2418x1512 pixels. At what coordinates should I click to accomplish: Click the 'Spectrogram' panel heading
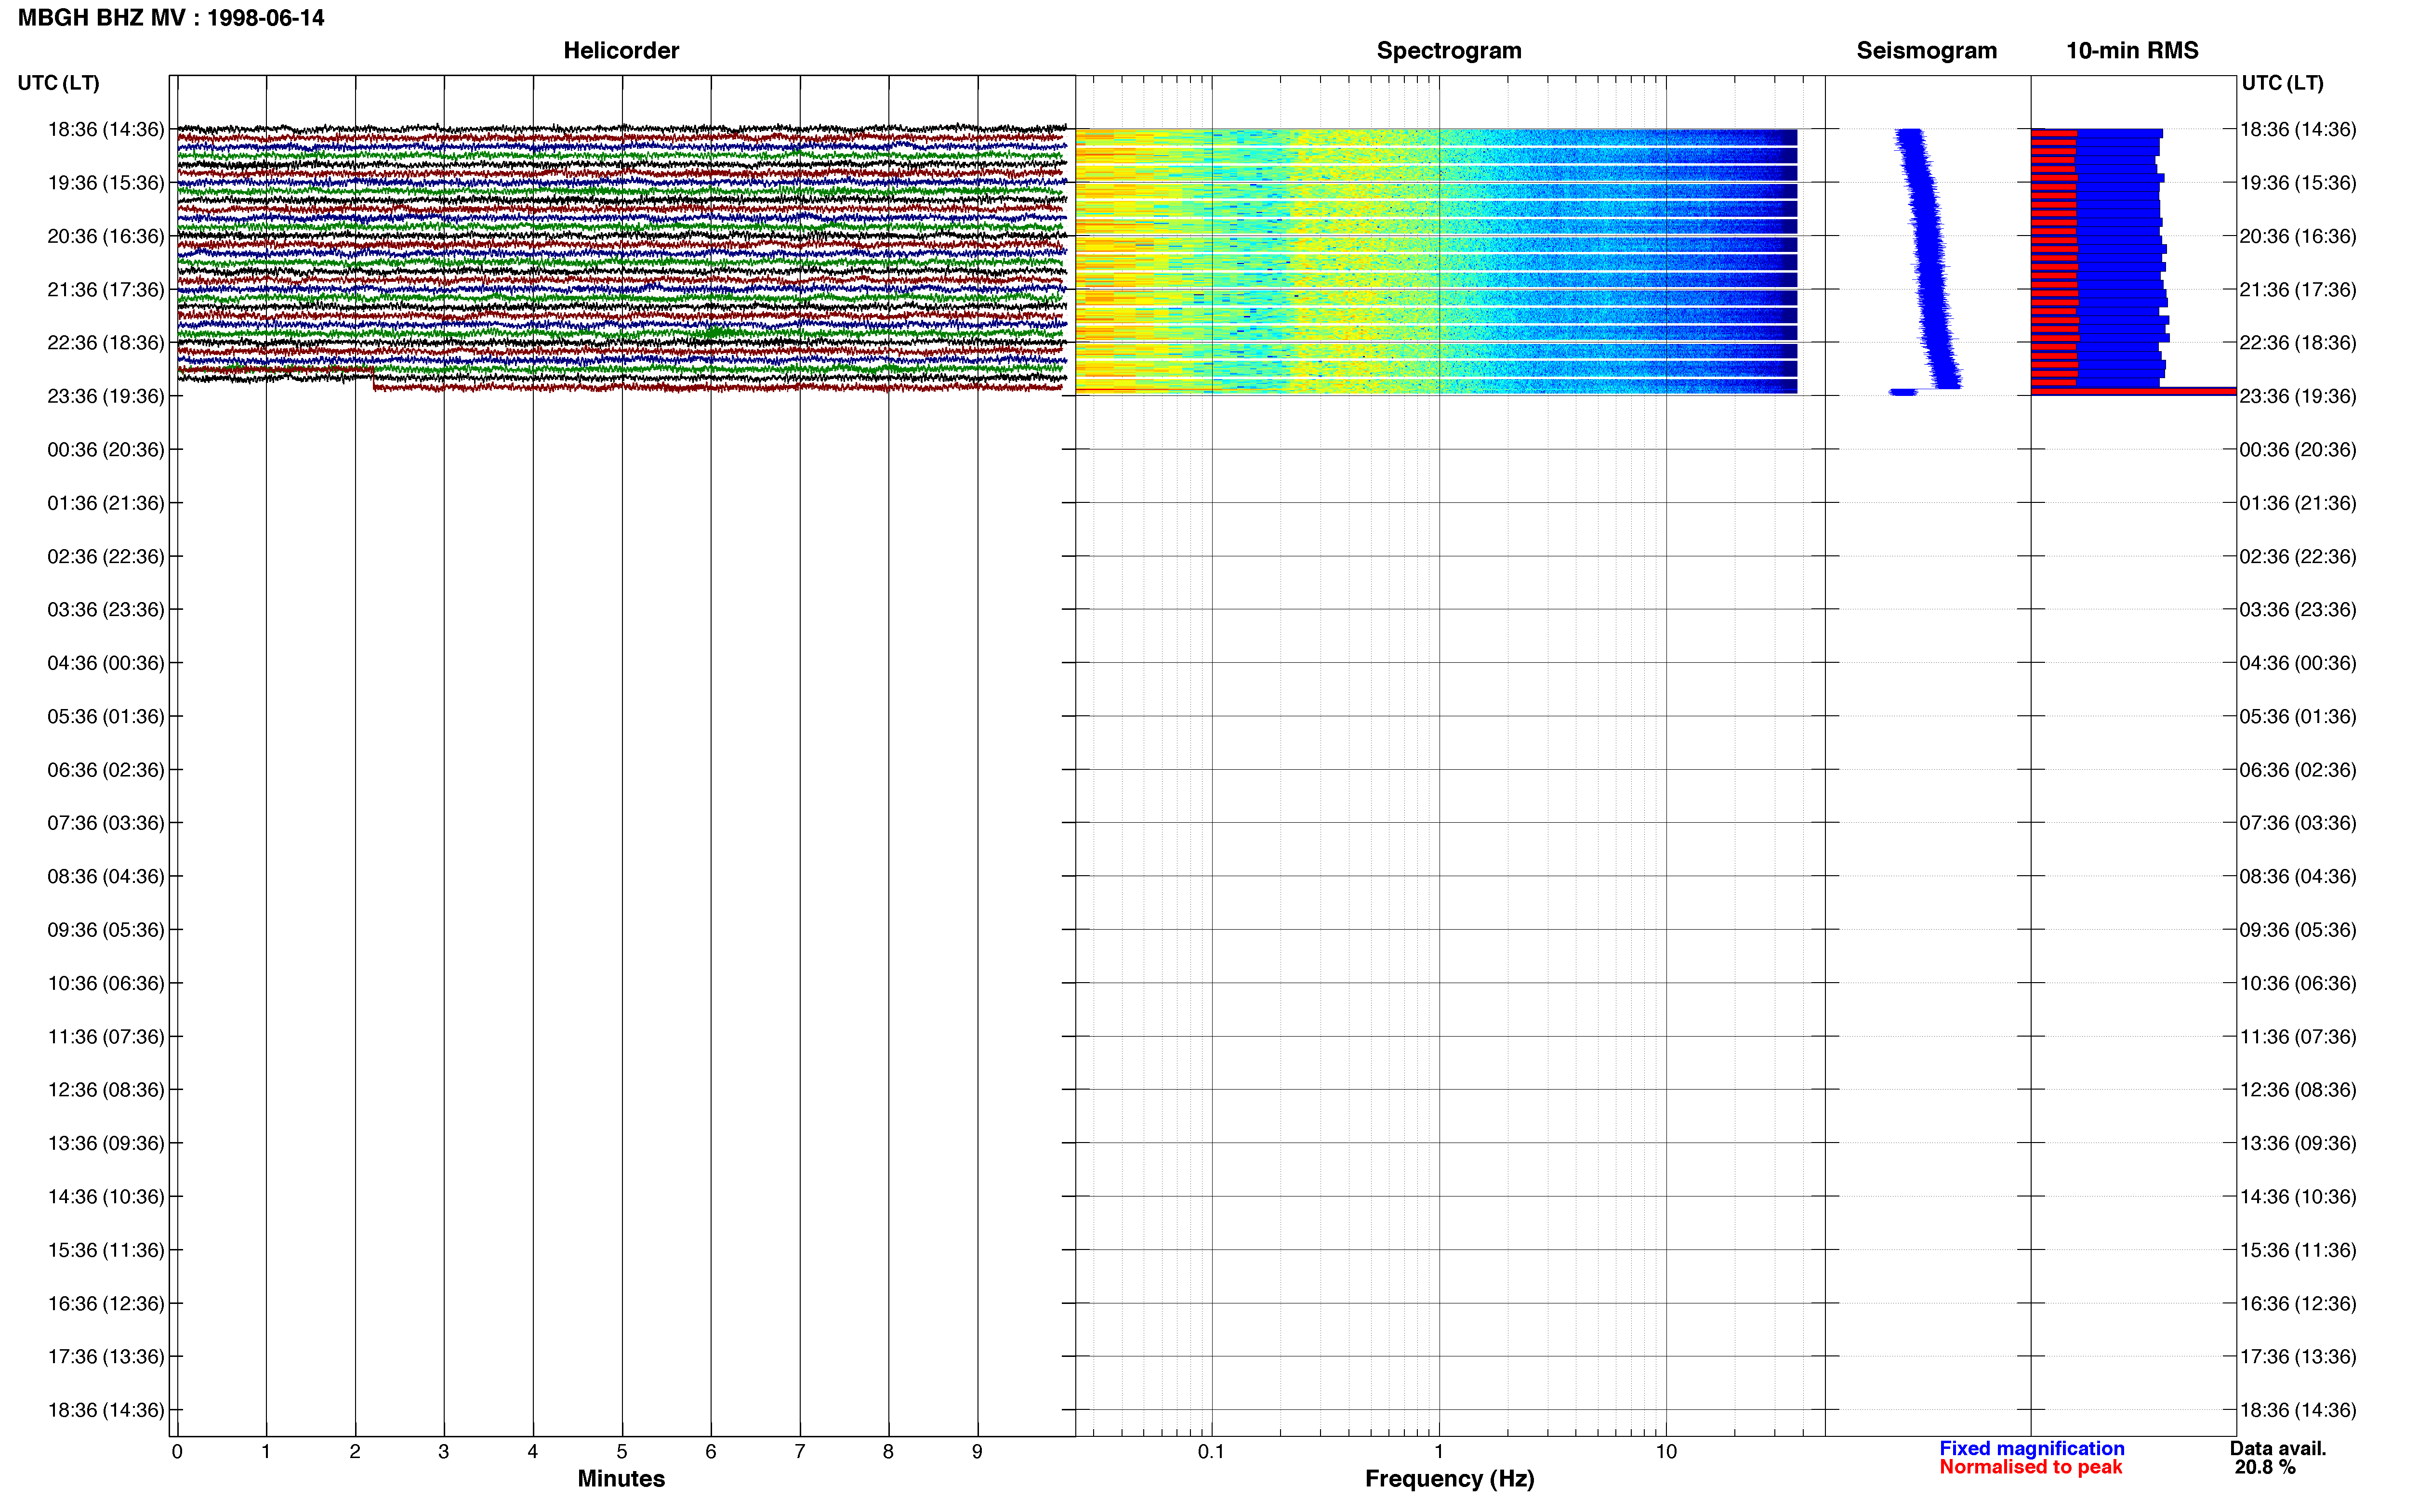coord(1449,50)
